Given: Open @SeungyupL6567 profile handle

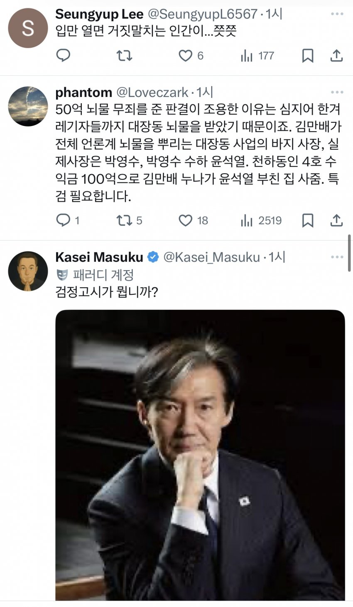Looking at the screenshot, I should click(x=203, y=14).
